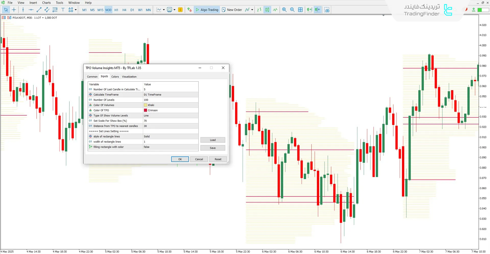
Task: Open the Calculate TimeFrame value dropdown
Action: tap(170, 95)
